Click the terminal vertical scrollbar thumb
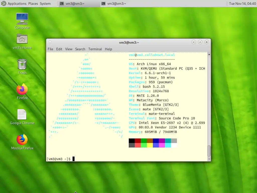 (209, 151)
